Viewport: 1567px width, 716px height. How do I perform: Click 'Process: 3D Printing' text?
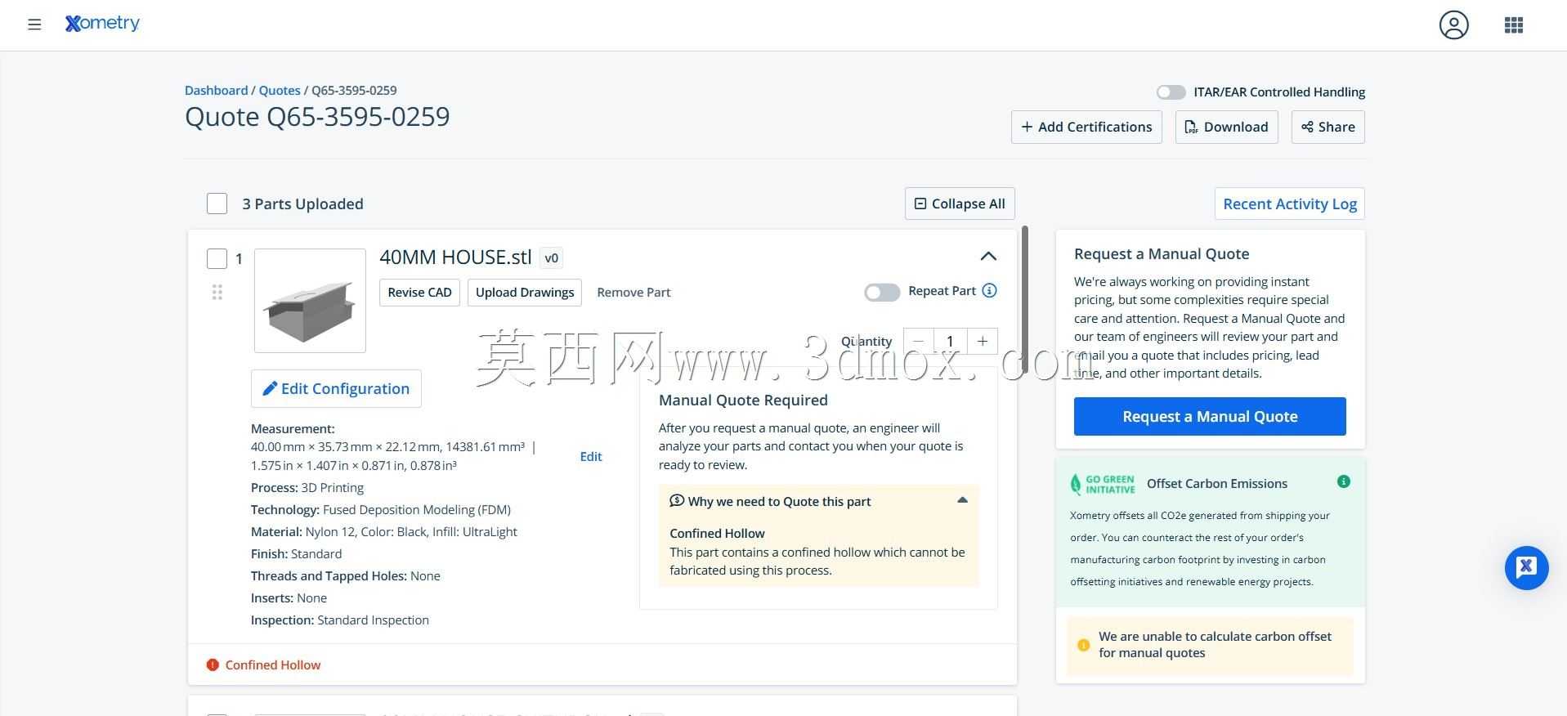click(307, 488)
